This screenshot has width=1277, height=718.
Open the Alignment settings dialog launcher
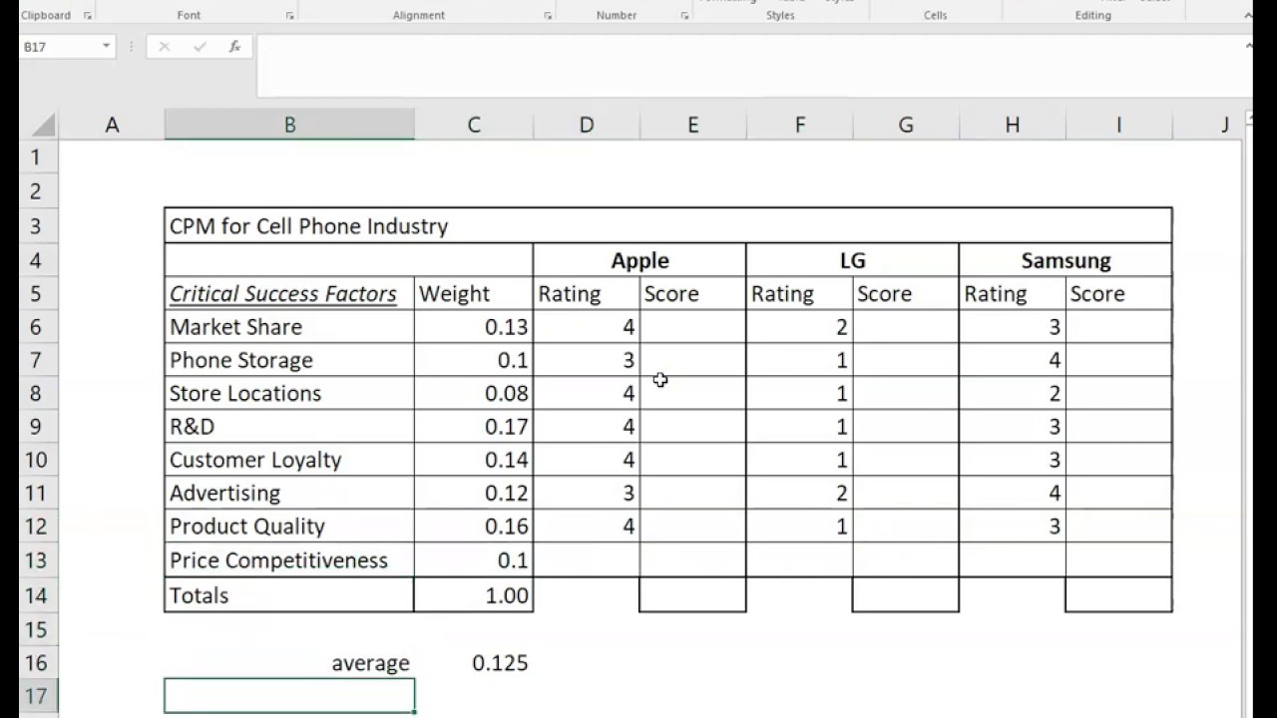coord(548,16)
